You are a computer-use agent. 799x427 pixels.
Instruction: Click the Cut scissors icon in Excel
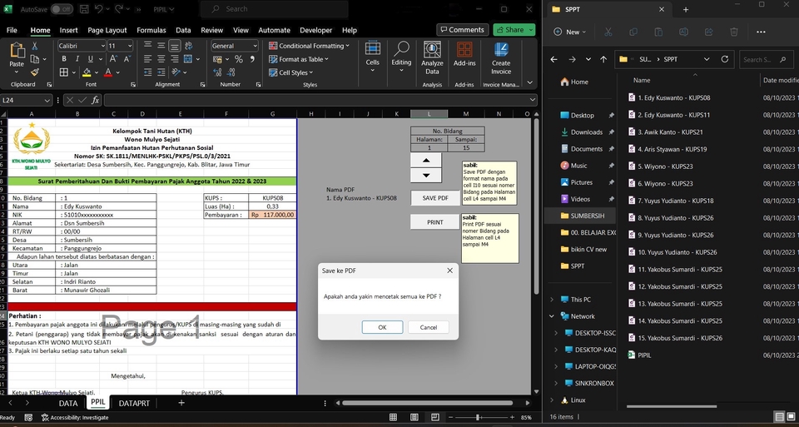point(35,46)
